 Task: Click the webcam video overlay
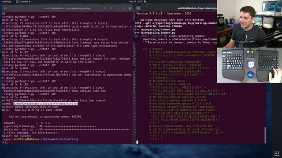pos(249,24)
